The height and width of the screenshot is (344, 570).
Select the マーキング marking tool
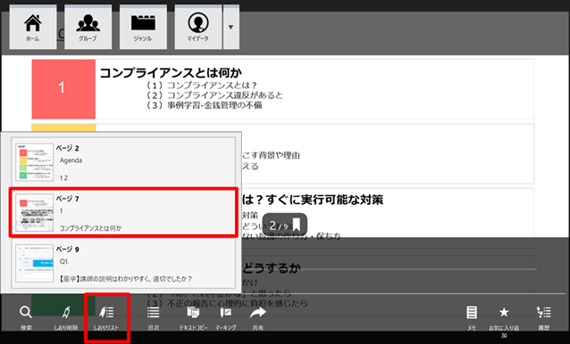click(x=226, y=317)
